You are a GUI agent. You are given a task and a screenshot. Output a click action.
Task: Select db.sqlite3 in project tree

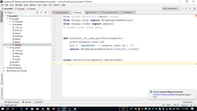tap(15, 62)
